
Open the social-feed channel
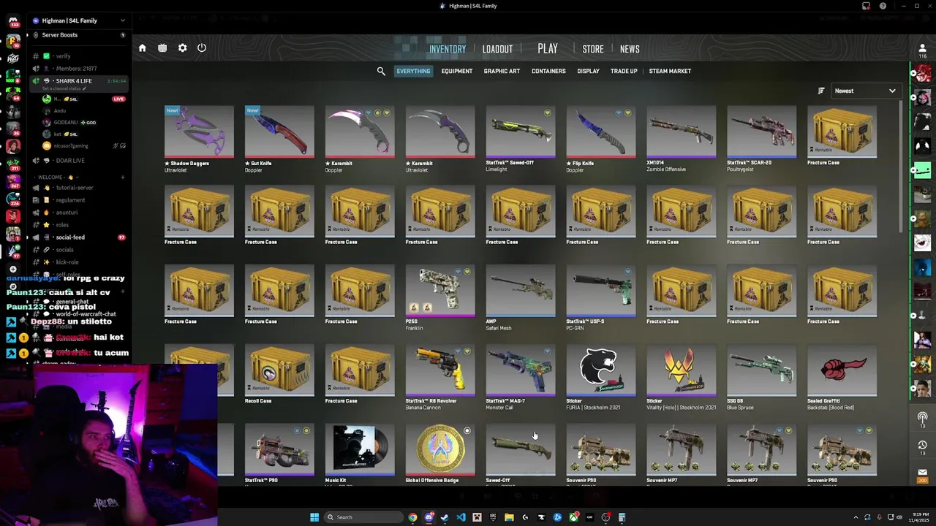79,237
